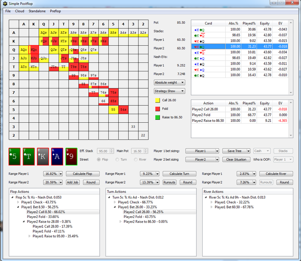Image resolution: width=301 pixels, height=261 pixels.
Task: Select the 75s cell in range matrix
Action: tap(113, 92)
